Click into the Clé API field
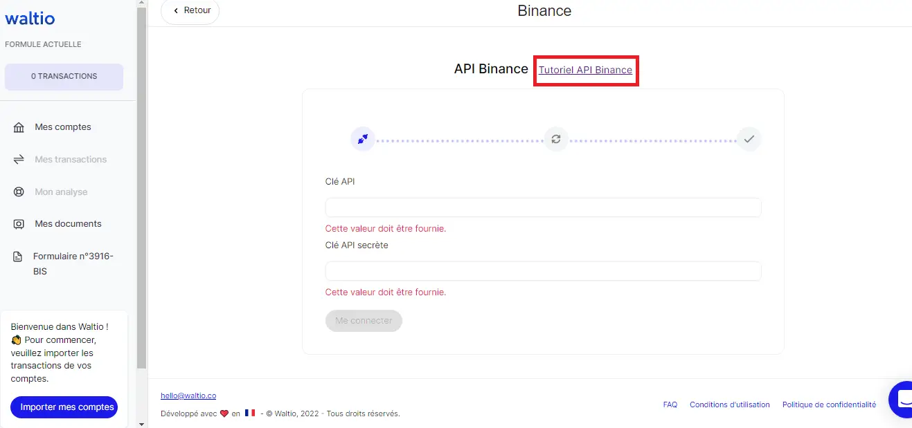This screenshot has width=912, height=428. coord(543,207)
